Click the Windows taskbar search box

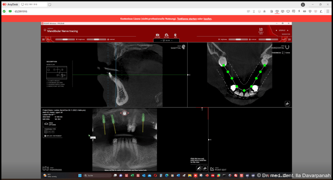pos(97,175)
